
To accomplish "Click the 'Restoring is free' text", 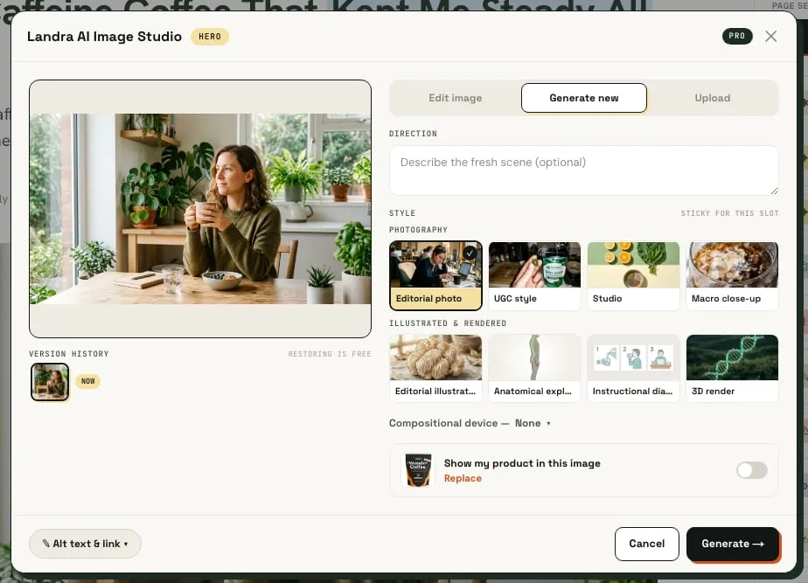I will click(x=330, y=354).
